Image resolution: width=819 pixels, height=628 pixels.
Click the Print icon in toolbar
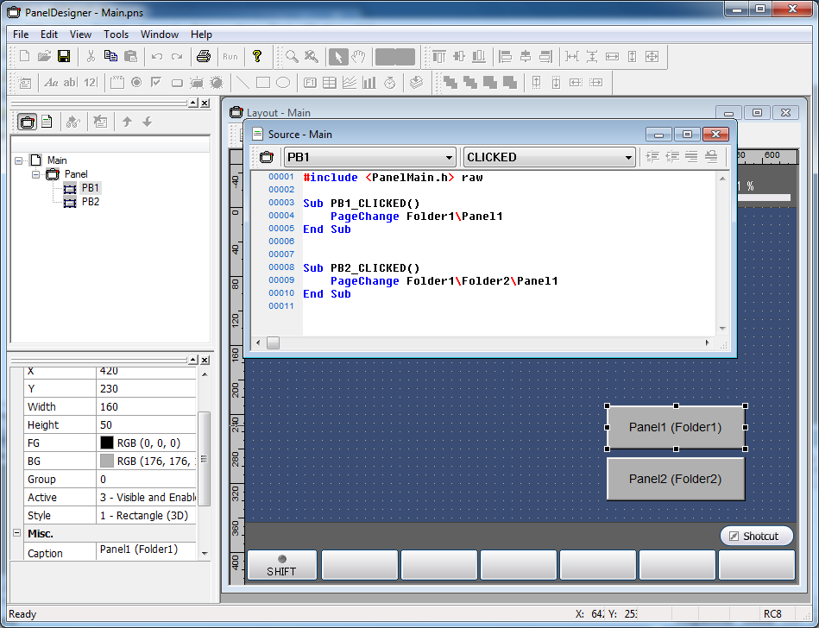click(x=203, y=57)
